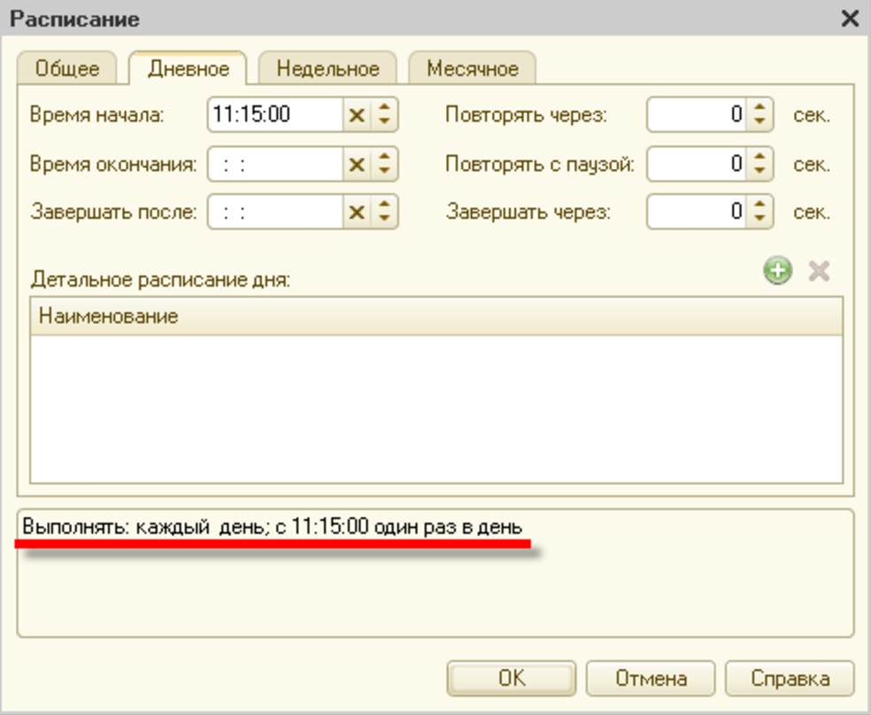Confirm schedule with OK button
This screenshot has width=871, height=715.
click(511, 678)
